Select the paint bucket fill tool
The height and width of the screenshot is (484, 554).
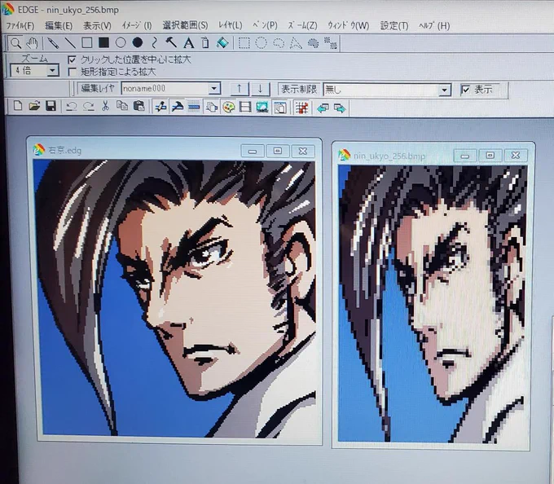(x=222, y=43)
